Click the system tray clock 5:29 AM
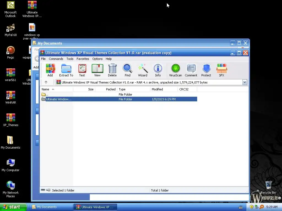 (272, 207)
